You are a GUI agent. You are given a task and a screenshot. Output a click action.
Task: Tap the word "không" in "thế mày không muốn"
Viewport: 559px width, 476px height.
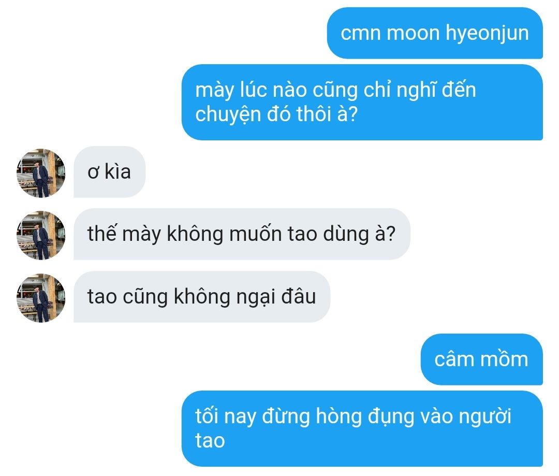point(195,235)
